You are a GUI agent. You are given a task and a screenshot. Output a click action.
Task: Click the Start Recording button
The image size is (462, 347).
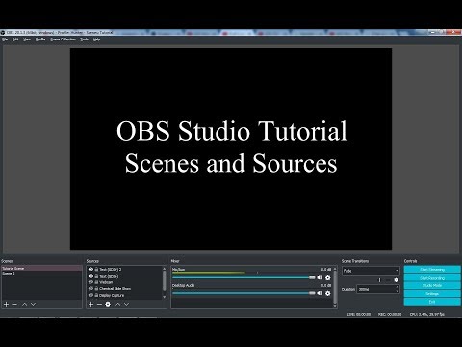[432, 278]
